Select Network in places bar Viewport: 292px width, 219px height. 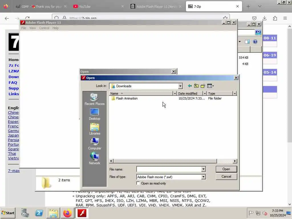coord(94,159)
